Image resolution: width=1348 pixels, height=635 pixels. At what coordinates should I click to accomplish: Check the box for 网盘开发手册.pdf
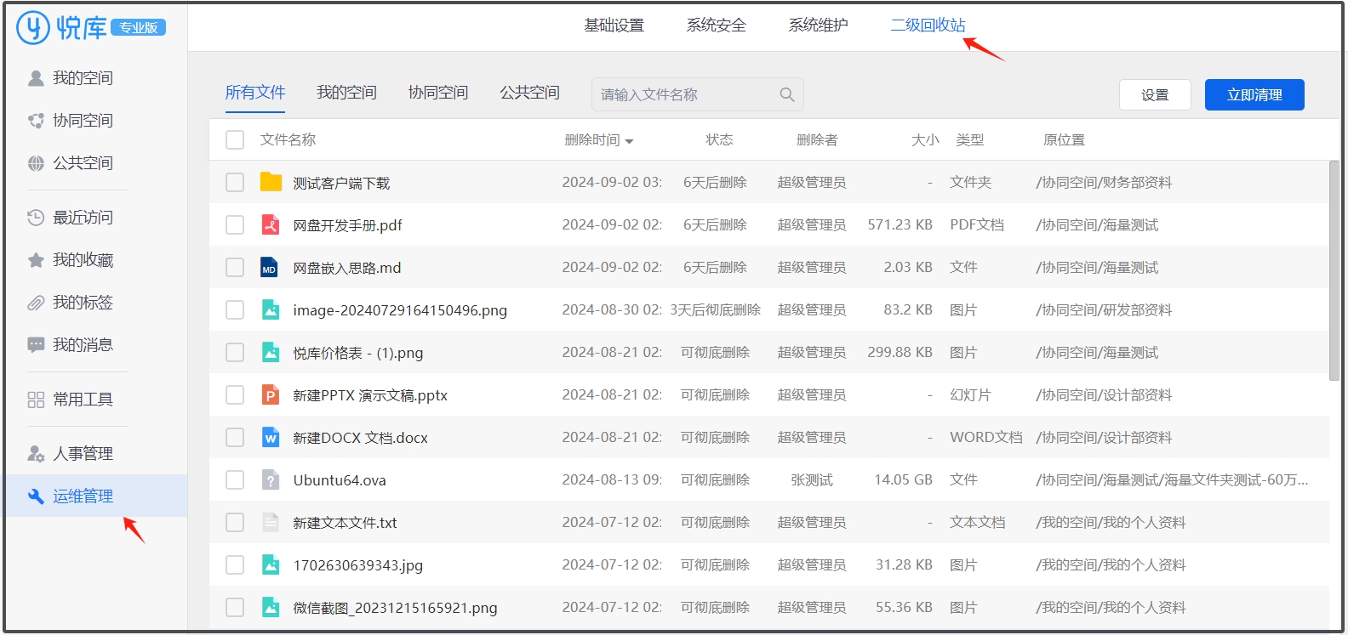(x=235, y=225)
